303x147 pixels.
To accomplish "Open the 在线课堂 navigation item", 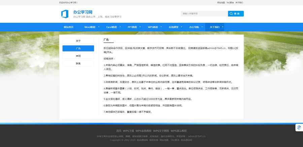I will coord(174,27).
